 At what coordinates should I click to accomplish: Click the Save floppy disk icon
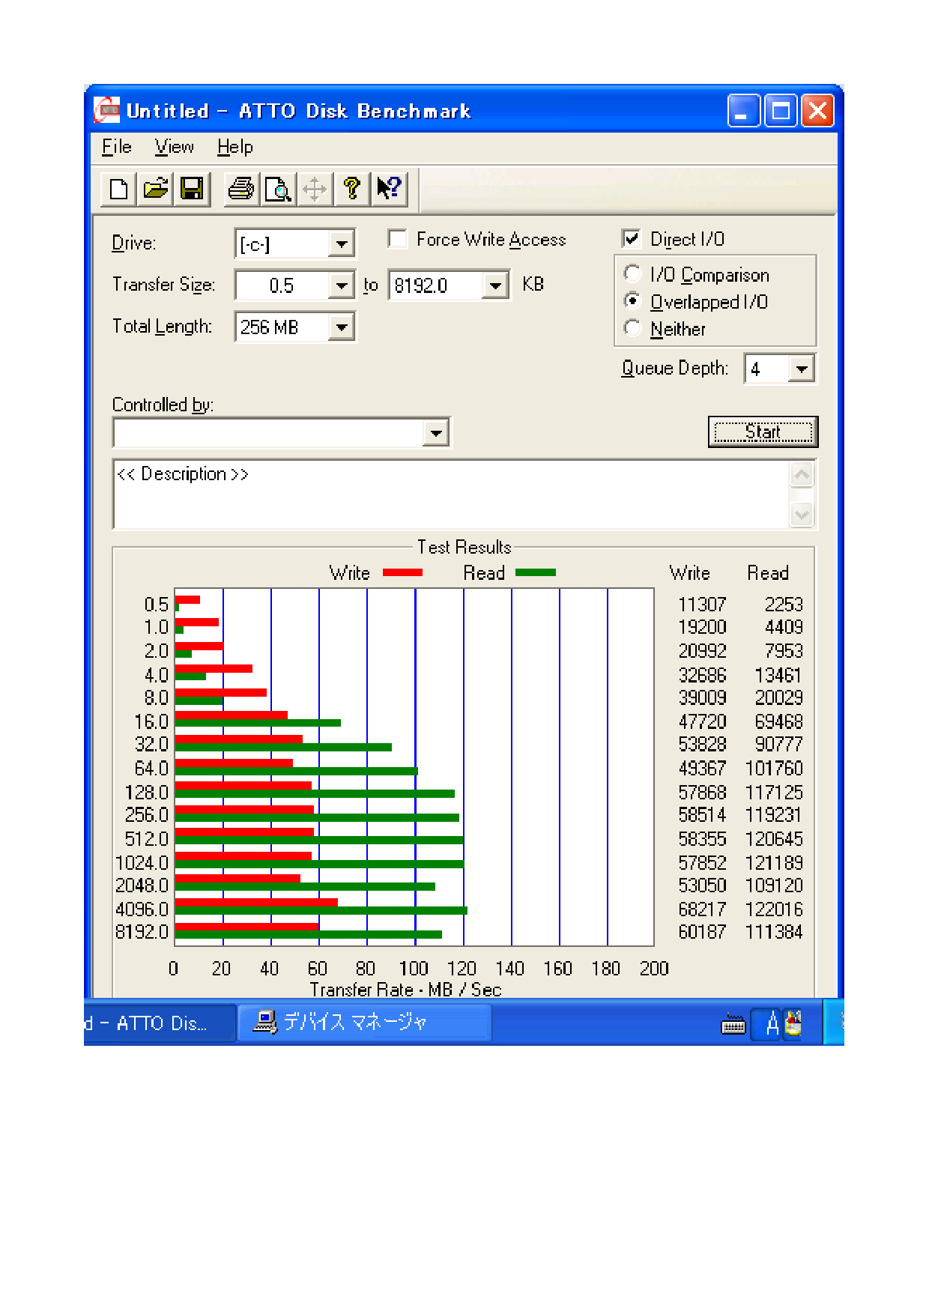(192, 189)
